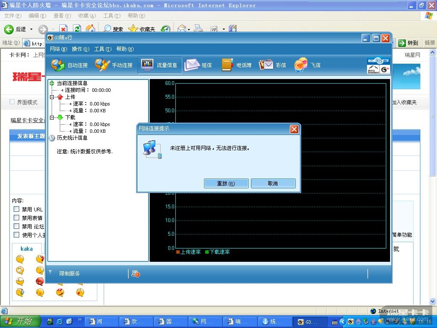Viewport: 437px width, 328px height.
Task: Click the first yellow smiley emoticon under kaka
Action: coord(20,259)
